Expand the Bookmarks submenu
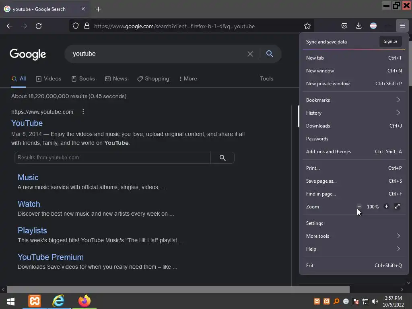Viewport: 412px width, 309px height. [354, 100]
